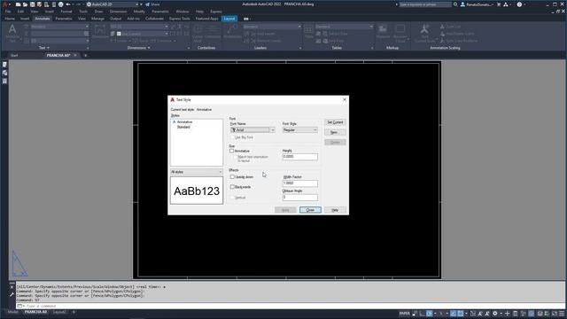Click the Workspace Switching gear in status bar
The width and height of the screenshot is (567, 319).
coord(495,314)
